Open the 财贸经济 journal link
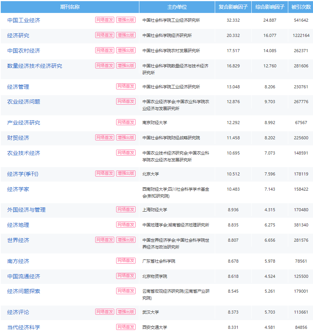 18,138
